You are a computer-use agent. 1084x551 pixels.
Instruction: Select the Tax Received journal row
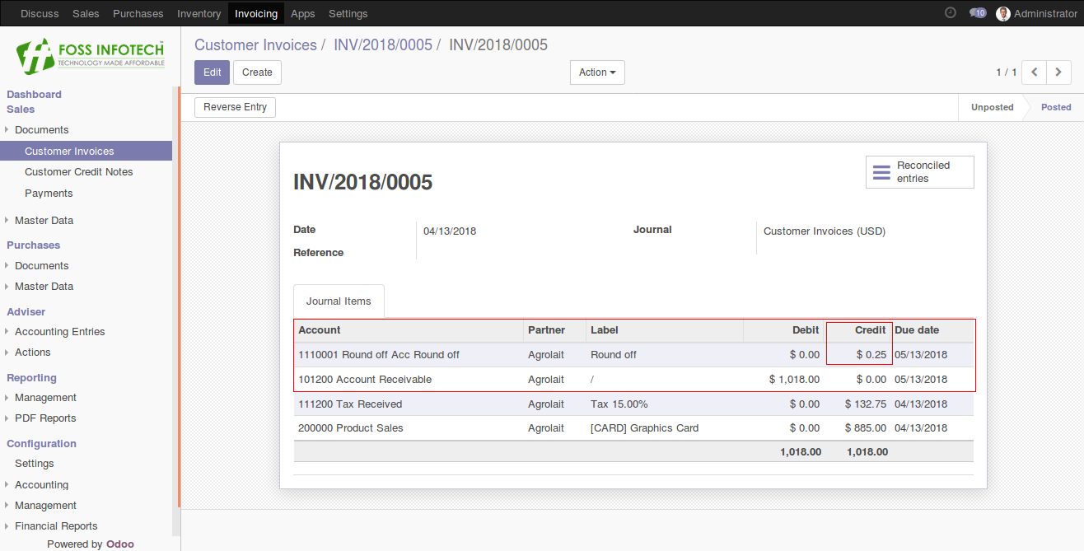633,404
